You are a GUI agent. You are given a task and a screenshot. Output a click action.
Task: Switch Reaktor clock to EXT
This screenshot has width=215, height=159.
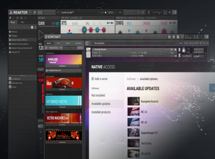[57, 24]
